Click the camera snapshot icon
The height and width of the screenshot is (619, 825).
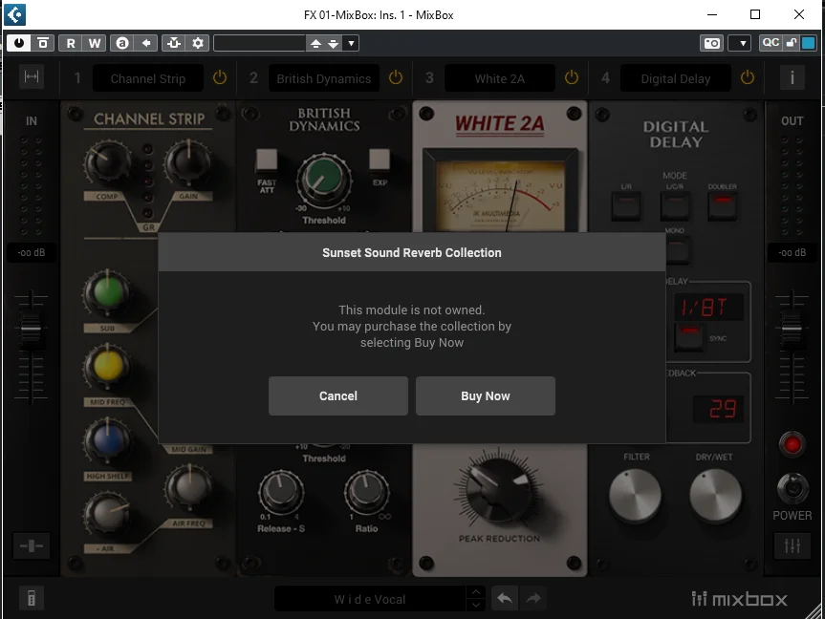(712, 43)
